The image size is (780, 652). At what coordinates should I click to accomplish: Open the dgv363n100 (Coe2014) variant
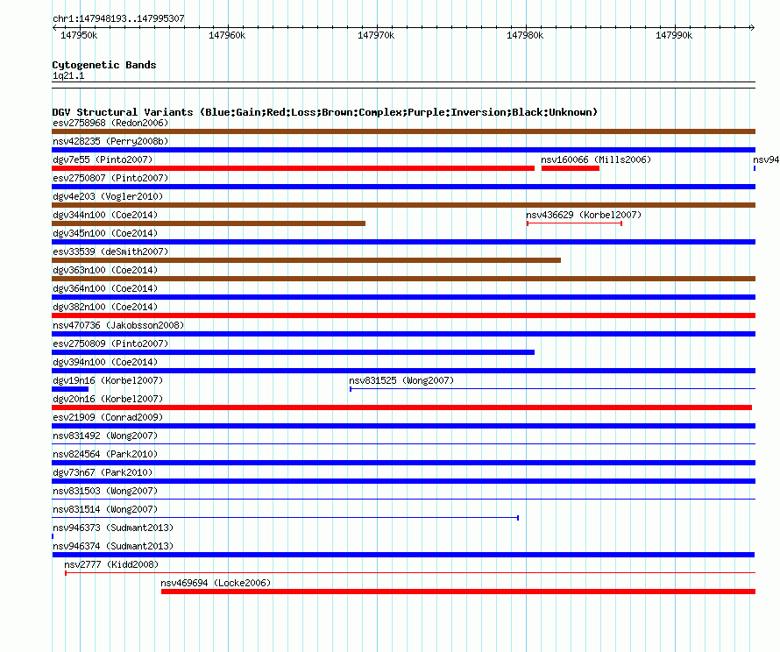(x=403, y=279)
